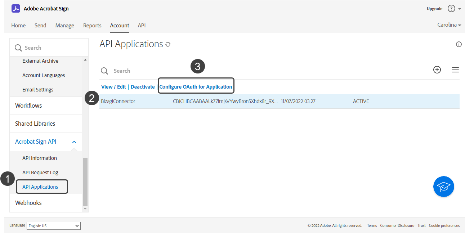
Task: Switch to the Send tab
Action: tap(40, 26)
